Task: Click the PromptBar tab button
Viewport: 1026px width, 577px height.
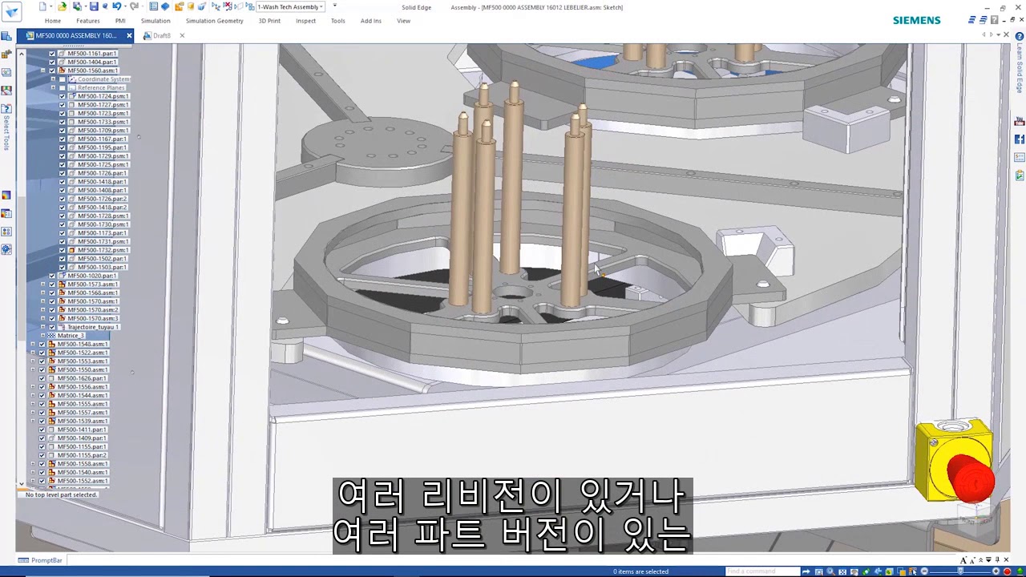Action: click(41, 560)
